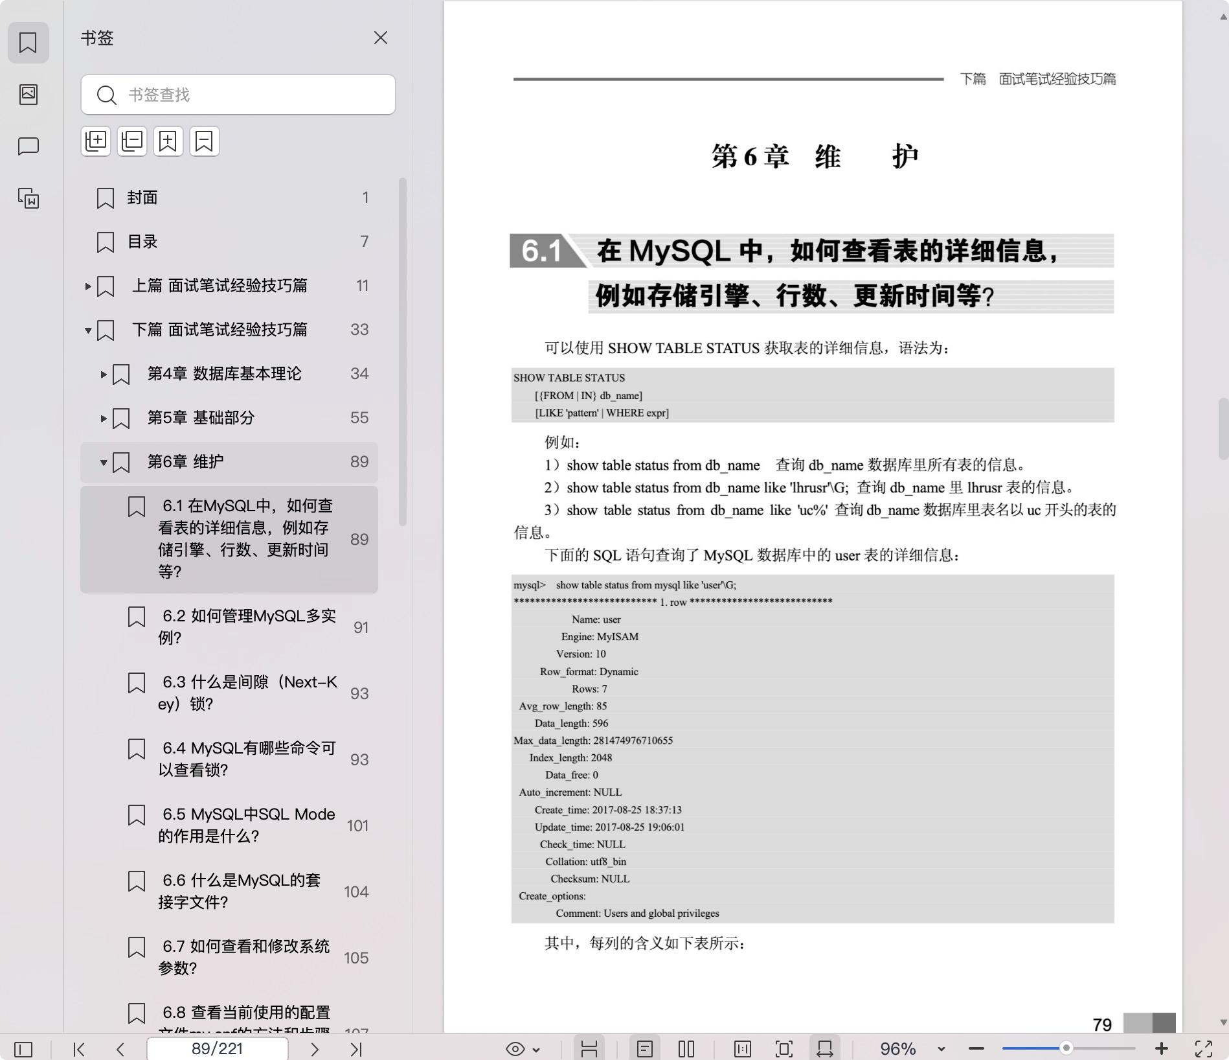Open bookmark 6.2 如何管理MySQL多实例
Image resolution: width=1229 pixels, height=1060 pixels.
[229, 627]
